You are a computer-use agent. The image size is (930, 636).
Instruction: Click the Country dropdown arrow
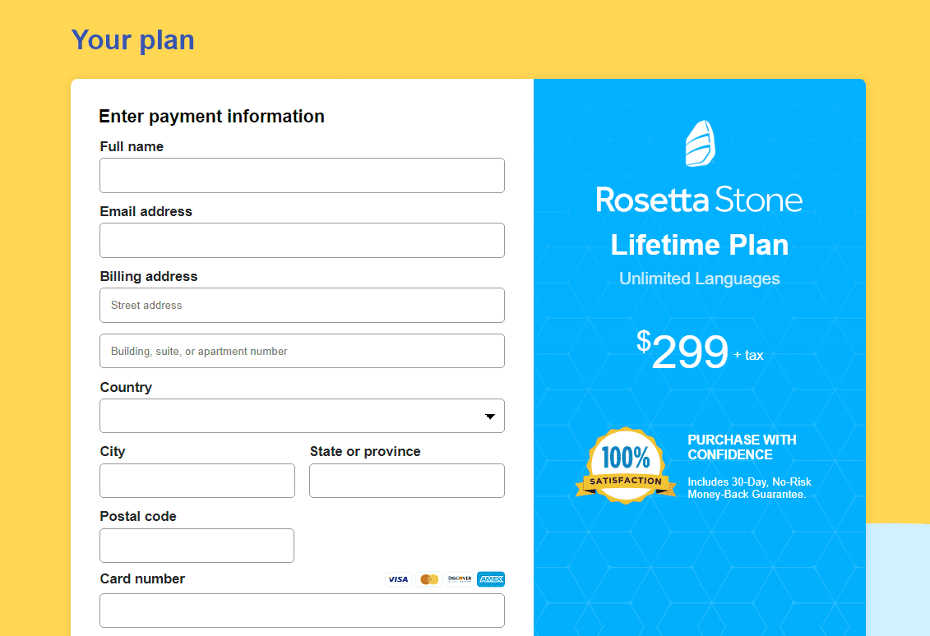tap(493, 416)
